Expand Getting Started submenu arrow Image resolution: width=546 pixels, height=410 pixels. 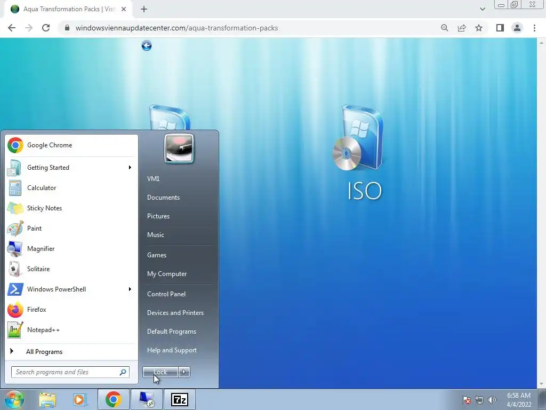pos(130,168)
